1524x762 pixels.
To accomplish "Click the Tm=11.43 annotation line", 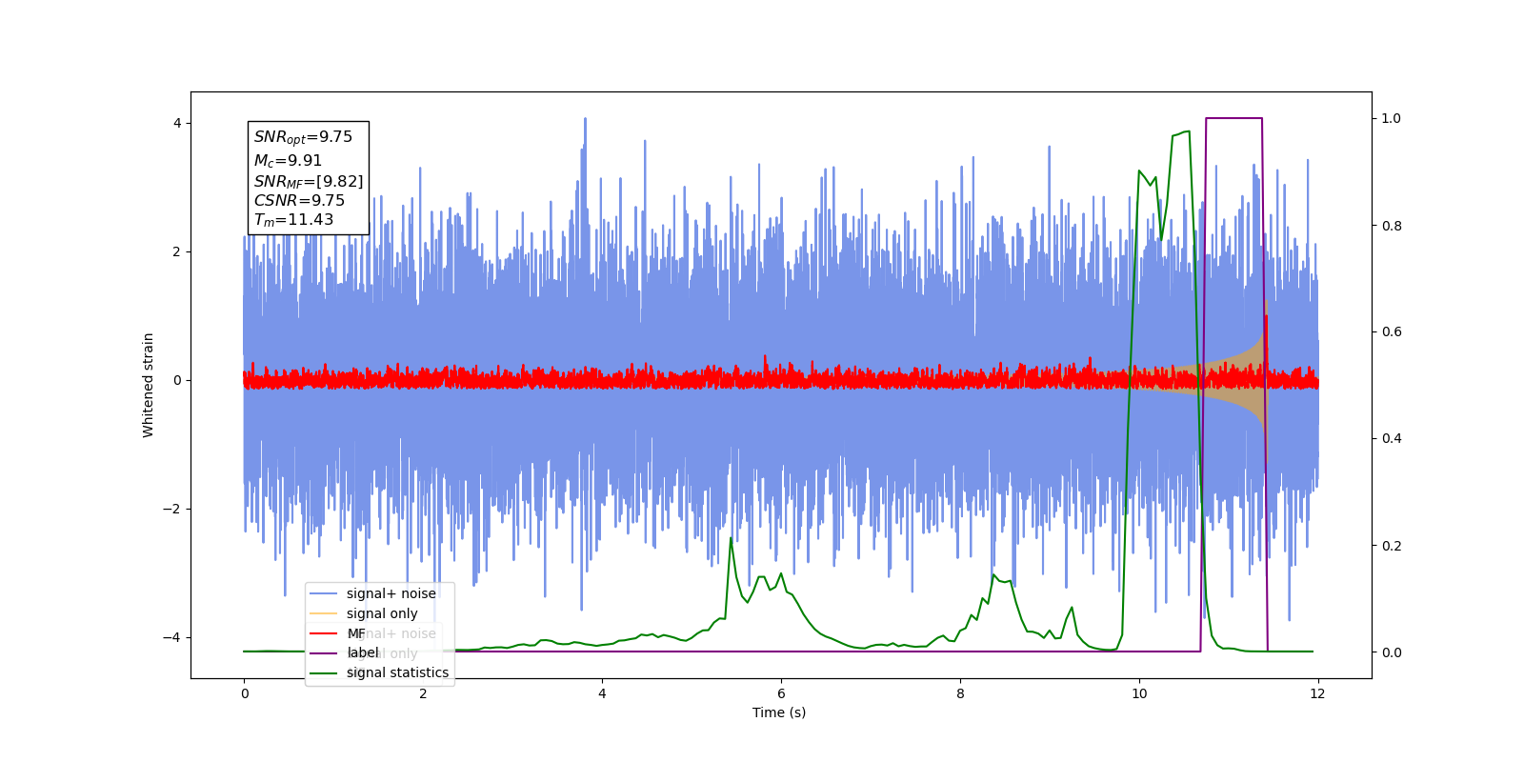I will [293, 220].
